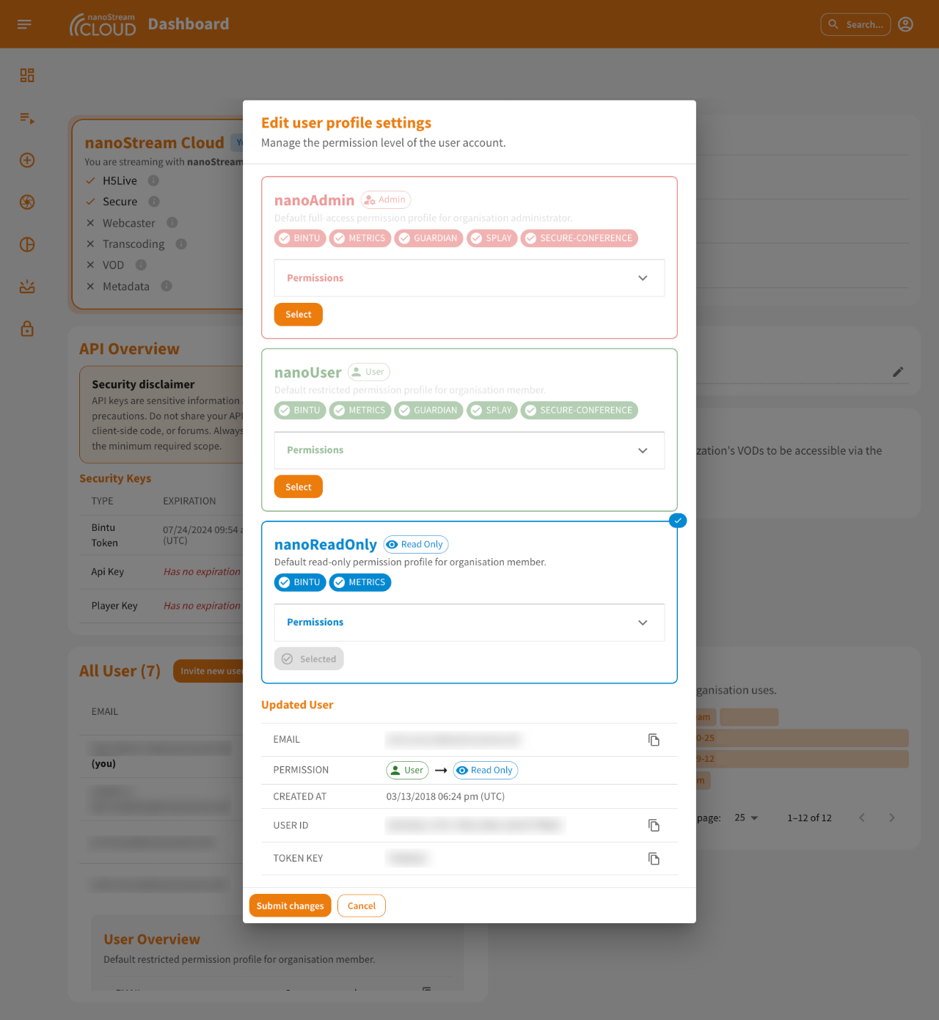Click the GUARDIAN tag under nanoUser

point(428,411)
